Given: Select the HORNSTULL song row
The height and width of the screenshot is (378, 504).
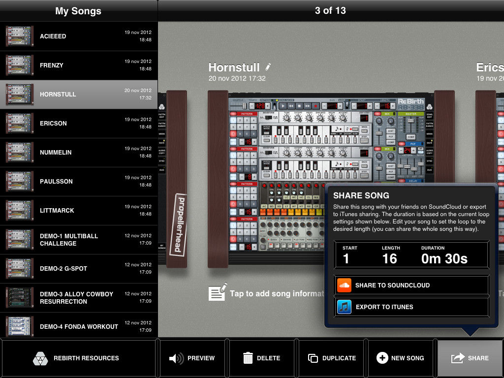Looking at the screenshot, I should click(x=79, y=94).
